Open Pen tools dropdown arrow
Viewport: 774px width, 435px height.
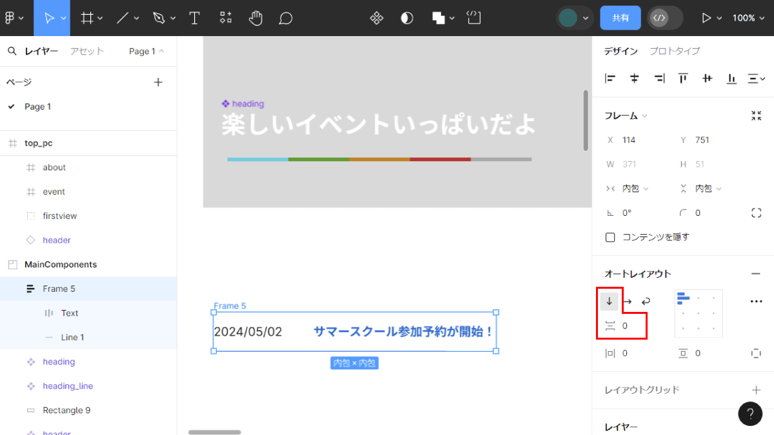pyautogui.click(x=172, y=18)
